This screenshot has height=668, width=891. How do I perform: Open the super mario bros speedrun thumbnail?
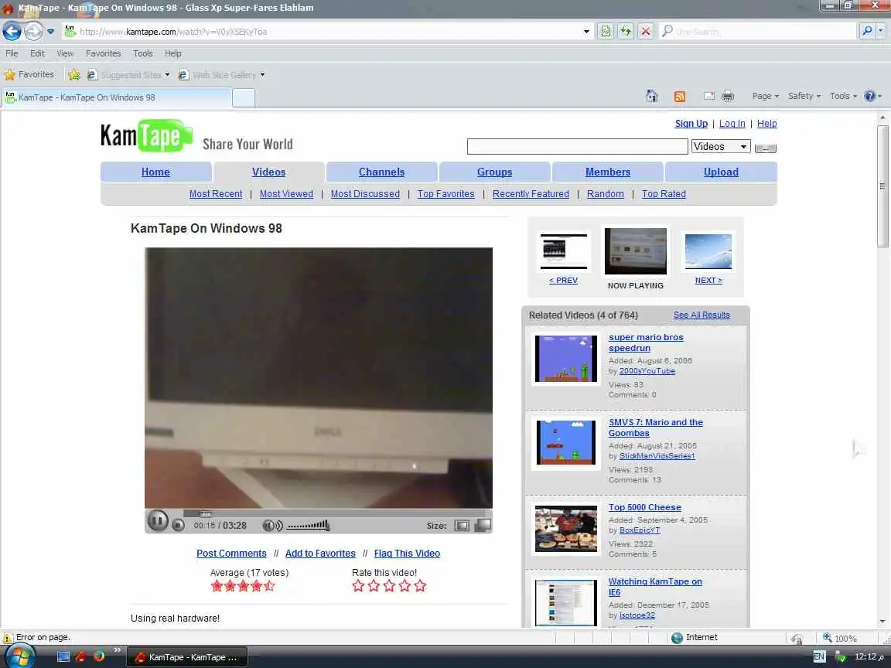point(566,359)
